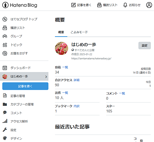Viewport: 154px width, 142px height.
Task: Click the 14 日 (連続 6 日) text
Action: (142, 73)
